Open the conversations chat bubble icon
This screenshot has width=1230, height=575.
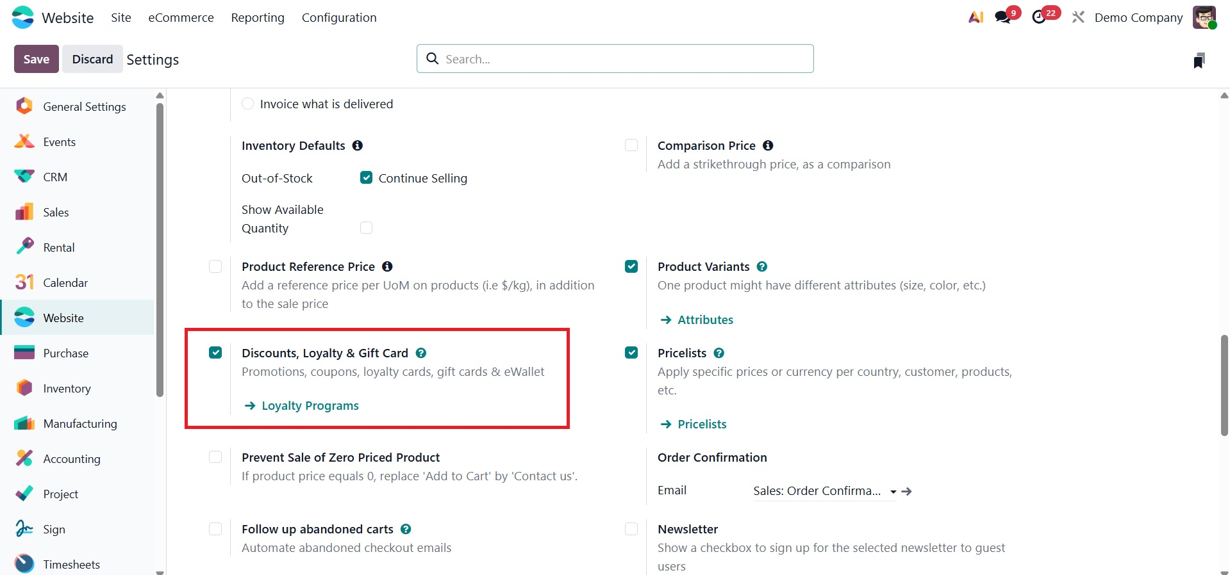click(1003, 17)
